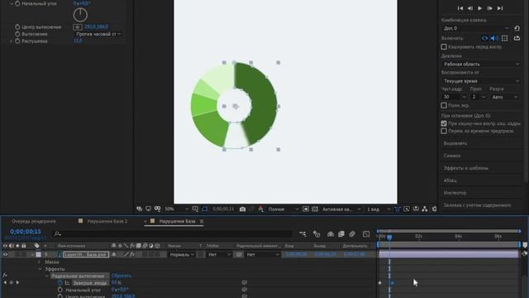Toggle frame blending icon in timeline header
The width and height of the screenshot is (529, 298).
pos(341,233)
